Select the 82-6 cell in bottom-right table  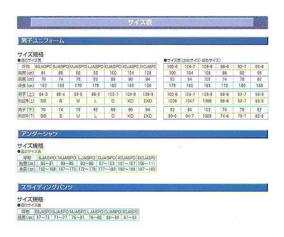pyautogui.click(x=259, y=116)
